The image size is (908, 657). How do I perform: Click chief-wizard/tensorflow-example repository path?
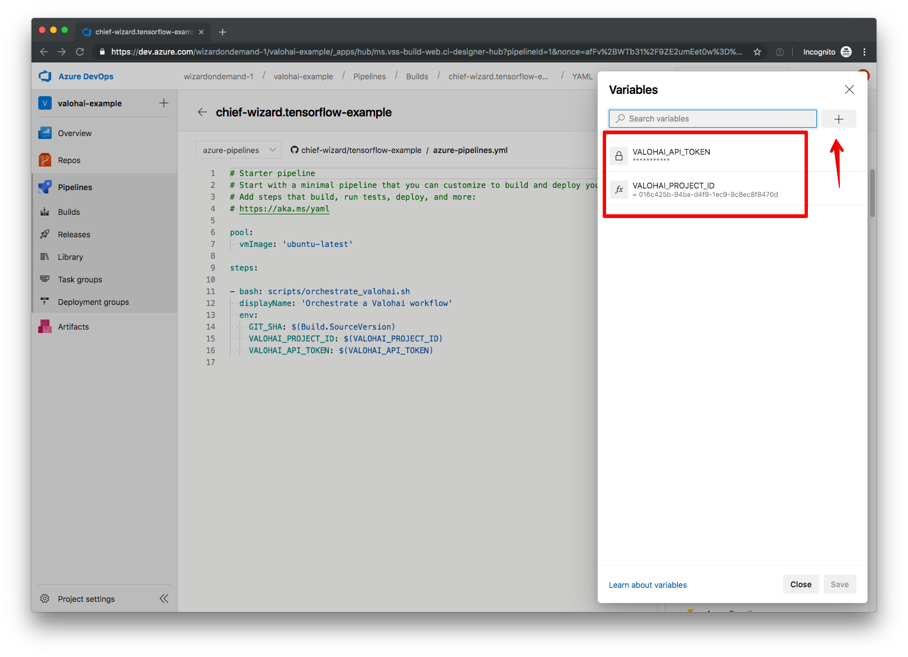tap(361, 150)
